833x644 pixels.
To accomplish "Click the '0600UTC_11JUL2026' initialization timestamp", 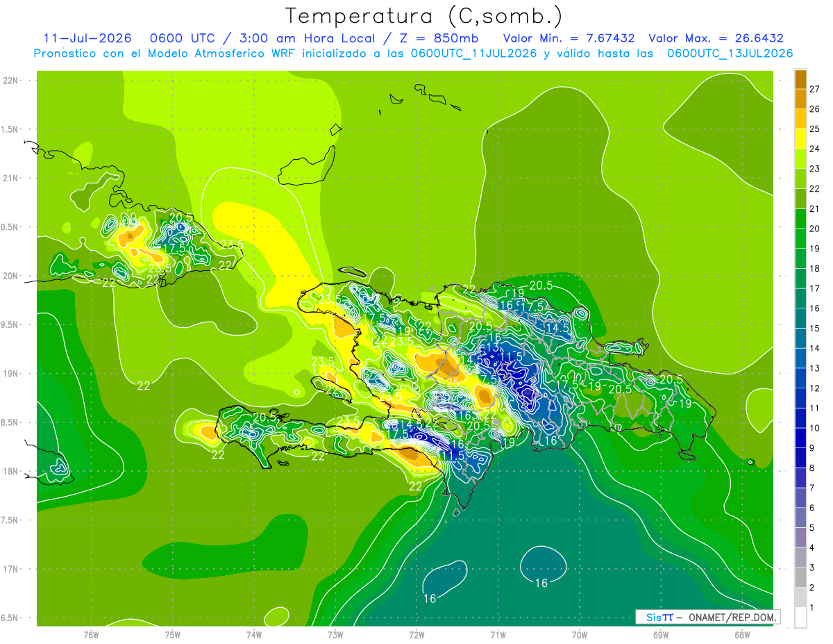I will pyautogui.click(x=473, y=53).
